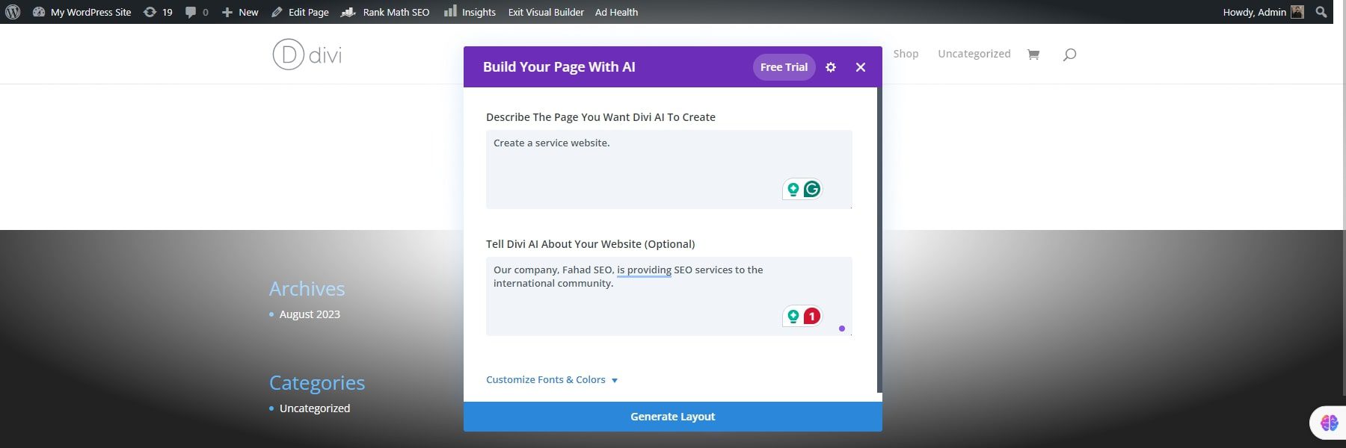Viewport: 1346px width, 448px height.
Task: Click the Grammarly G icon in description field
Action: pos(811,190)
